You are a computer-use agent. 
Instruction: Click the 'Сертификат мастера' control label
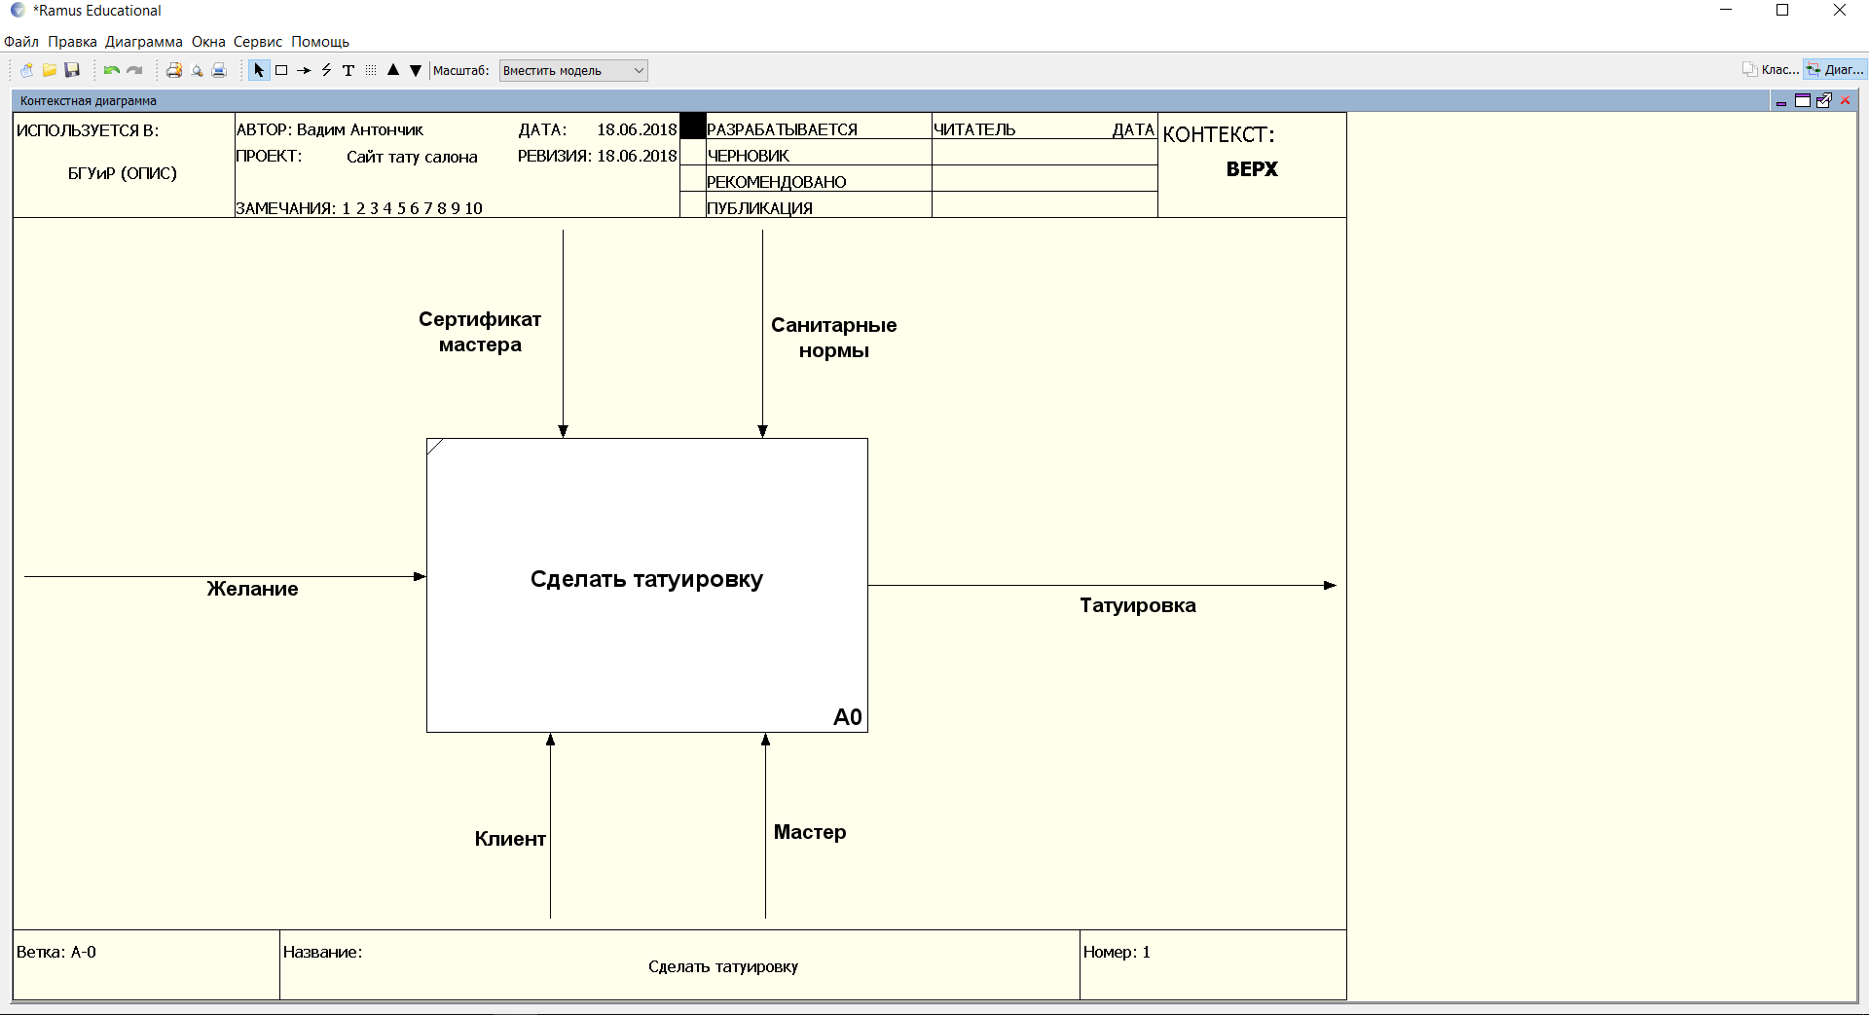(x=480, y=332)
